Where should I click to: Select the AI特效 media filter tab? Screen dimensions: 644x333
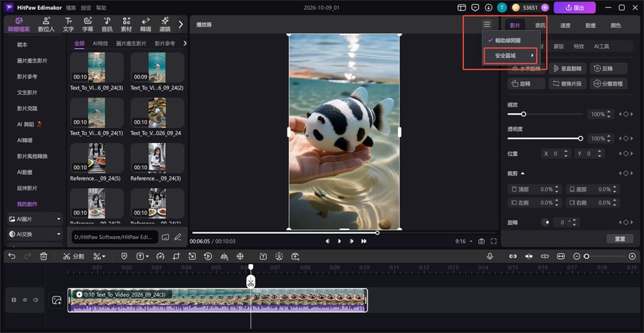(100, 43)
